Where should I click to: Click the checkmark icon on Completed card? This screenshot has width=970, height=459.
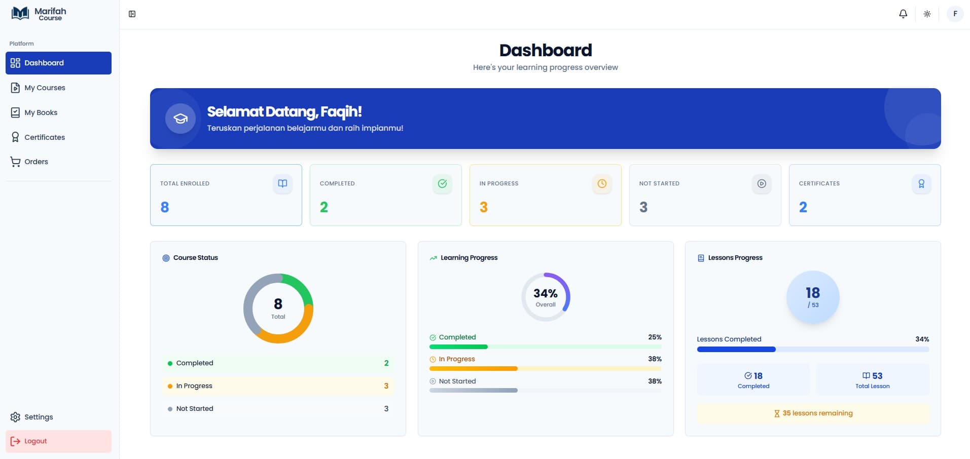click(x=442, y=183)
